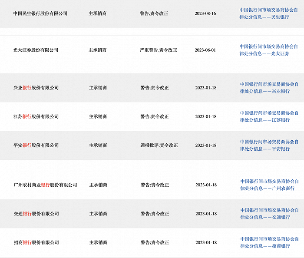Click the 警告;责令改正 cell in 兴业银行 row
This screenshot has height=258, width=304.
[155, 88]
